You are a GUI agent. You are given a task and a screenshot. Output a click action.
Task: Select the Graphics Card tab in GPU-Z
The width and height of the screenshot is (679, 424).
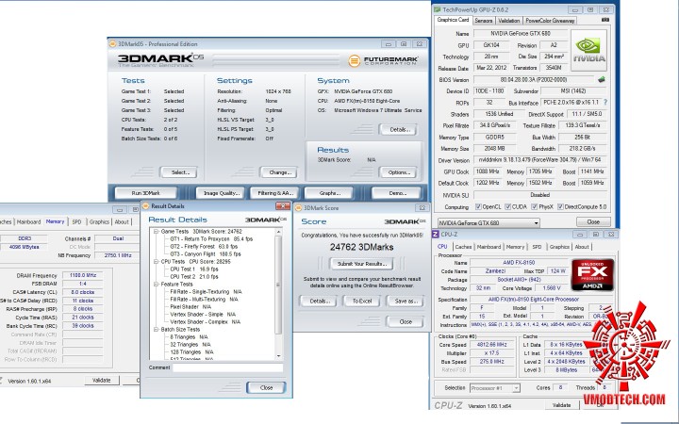(x=453, y=20)
